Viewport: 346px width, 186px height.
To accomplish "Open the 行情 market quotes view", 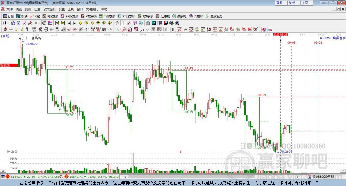I will click(8, 16).
